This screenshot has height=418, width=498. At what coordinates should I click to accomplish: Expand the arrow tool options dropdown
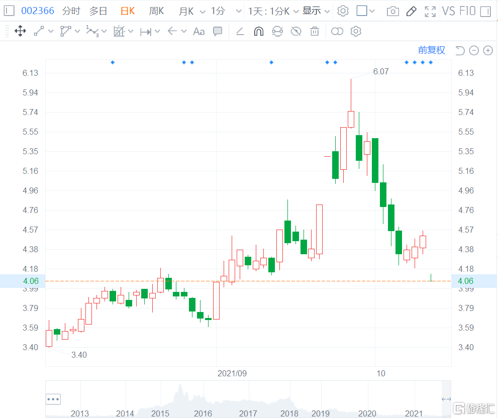click(184, 31)
